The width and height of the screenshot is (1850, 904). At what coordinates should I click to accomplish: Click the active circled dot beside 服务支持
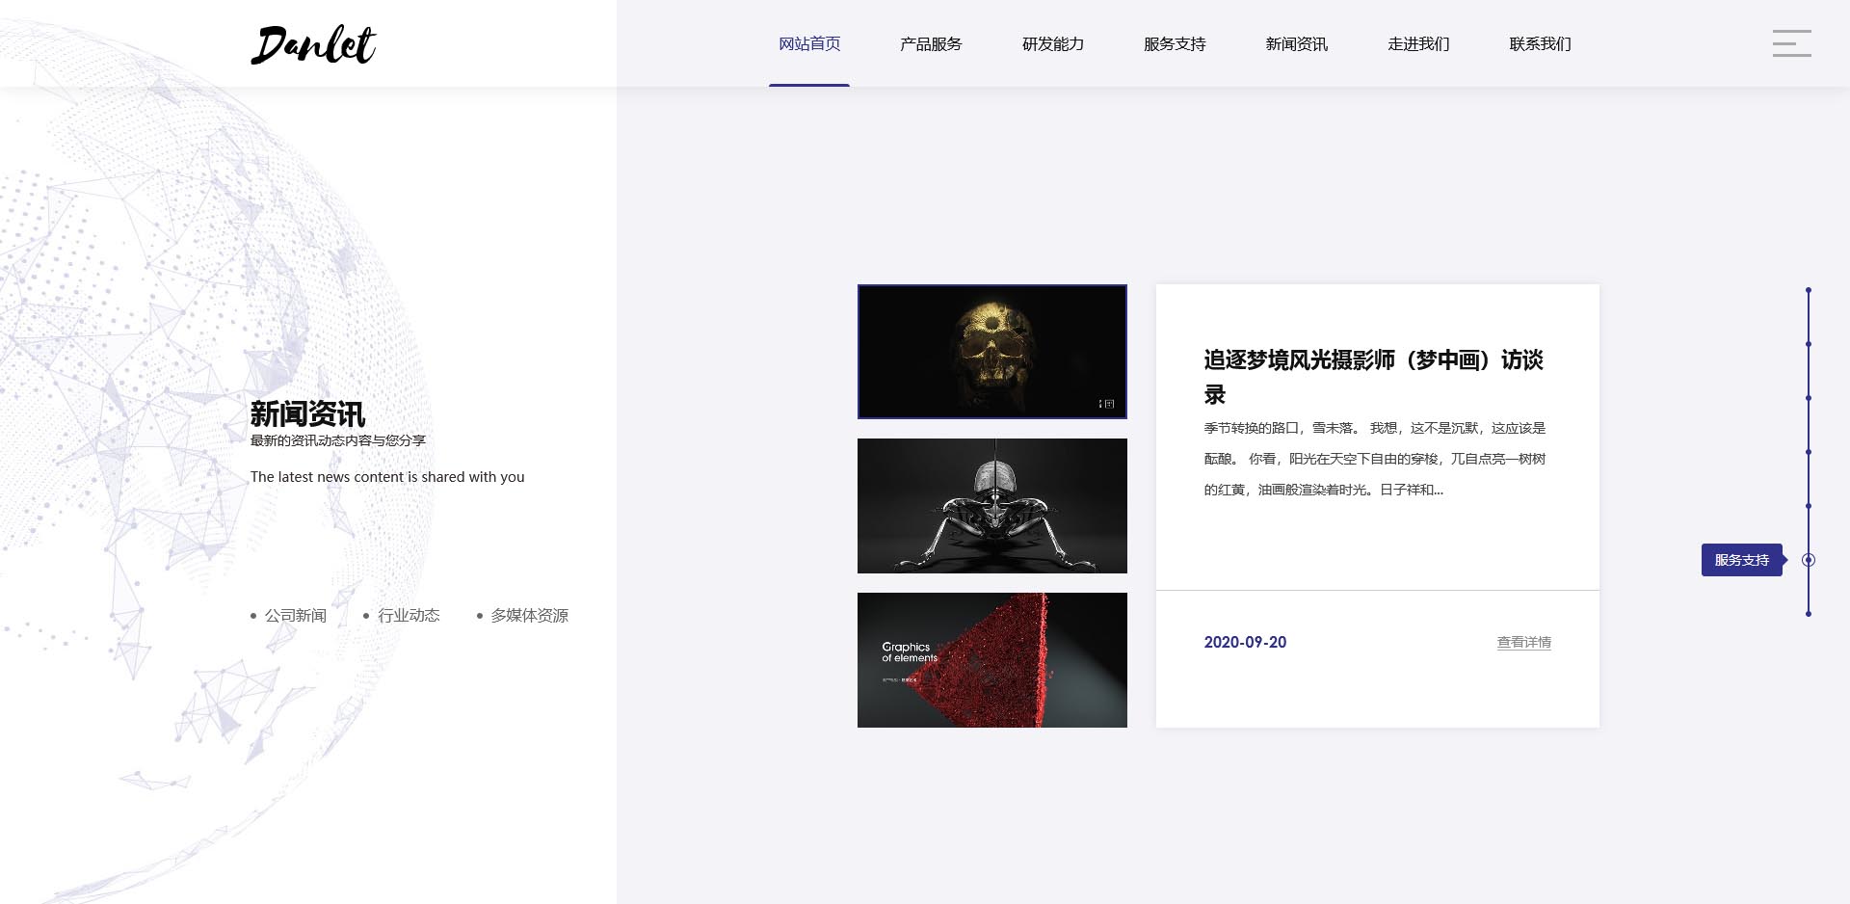pyautogui.click(x=1809, y=560)
